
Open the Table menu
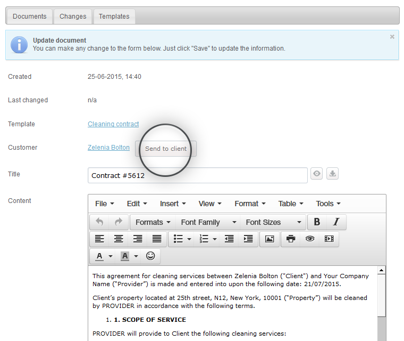[x=291, y=204]
